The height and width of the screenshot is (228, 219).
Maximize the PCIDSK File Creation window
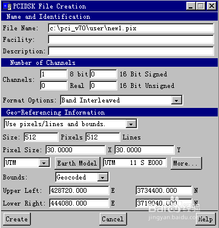click(201, 6)
